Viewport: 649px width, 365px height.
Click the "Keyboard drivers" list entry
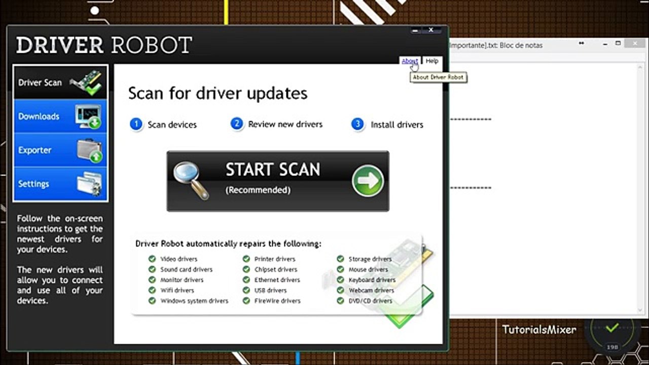pos(372,280)
